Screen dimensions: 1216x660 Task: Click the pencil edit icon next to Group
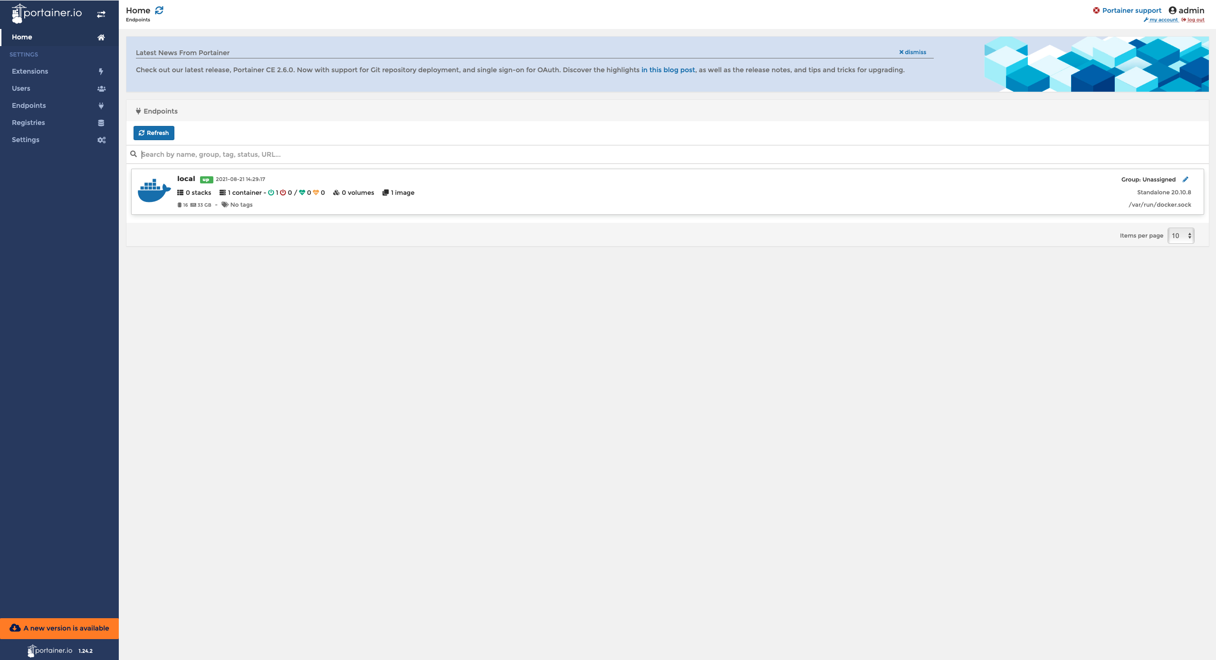[x=1186, y=179]
